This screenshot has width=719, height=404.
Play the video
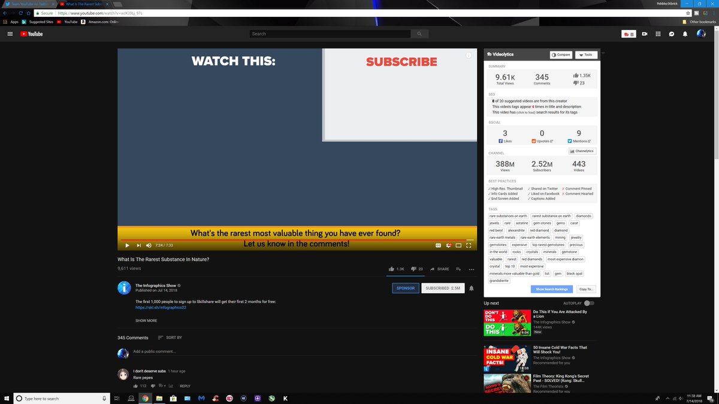pos(127,245)
